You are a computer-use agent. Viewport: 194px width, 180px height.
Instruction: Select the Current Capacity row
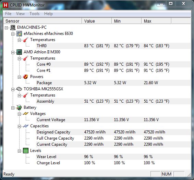tap(113, 144)
